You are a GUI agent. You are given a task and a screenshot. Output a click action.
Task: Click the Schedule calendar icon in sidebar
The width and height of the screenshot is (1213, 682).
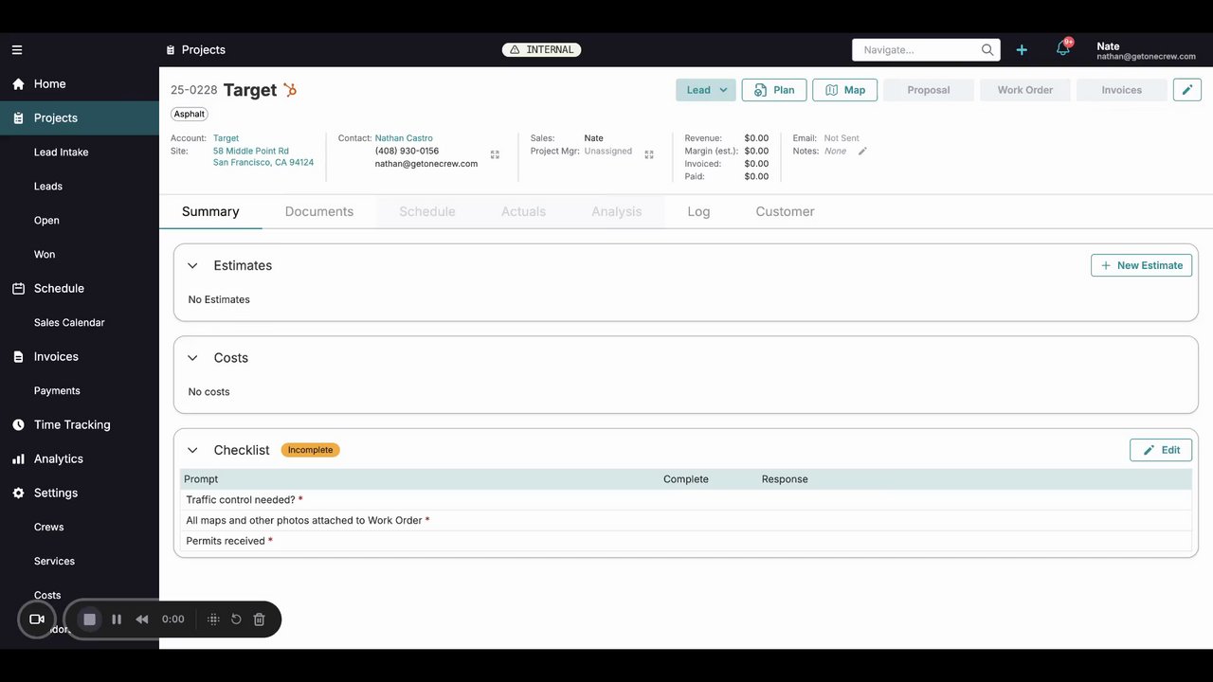point(18,289)
